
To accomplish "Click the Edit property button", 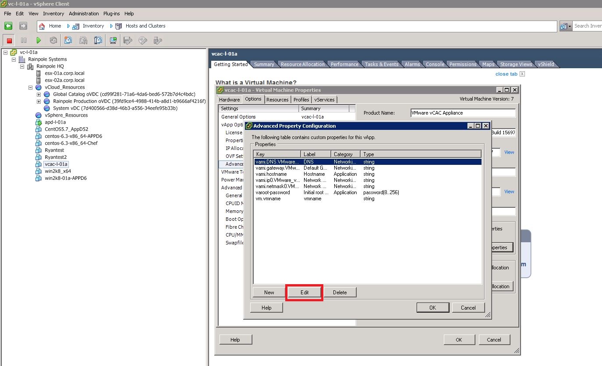I will [x=305, y=293].
